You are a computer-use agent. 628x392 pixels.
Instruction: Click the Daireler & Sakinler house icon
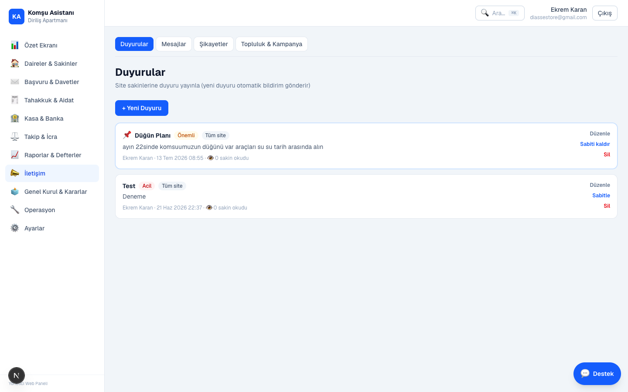coord(15,64)
